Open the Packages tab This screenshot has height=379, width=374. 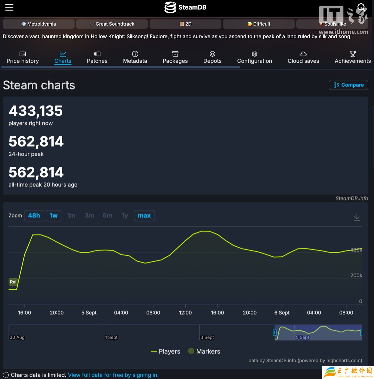[x=175, y=58]
